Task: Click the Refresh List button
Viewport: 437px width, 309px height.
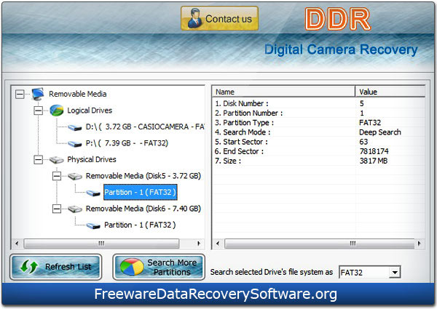Action: 56,267
